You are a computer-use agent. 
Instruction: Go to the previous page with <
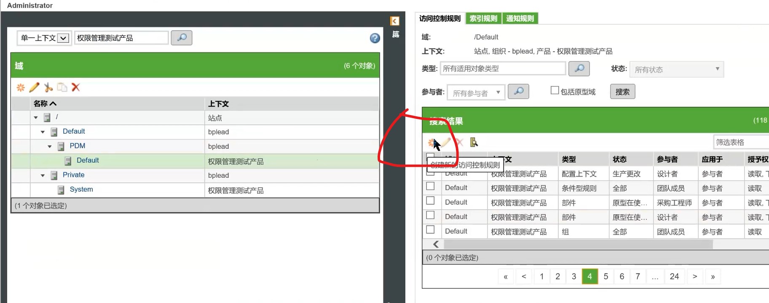point(524,277)
